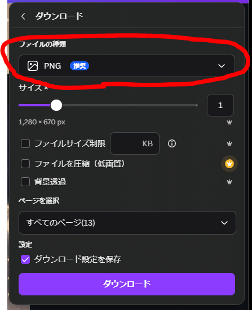Click the gold crown badge for ファイルを圧縮
Viewport: 252px width, 310px height.
229,164
